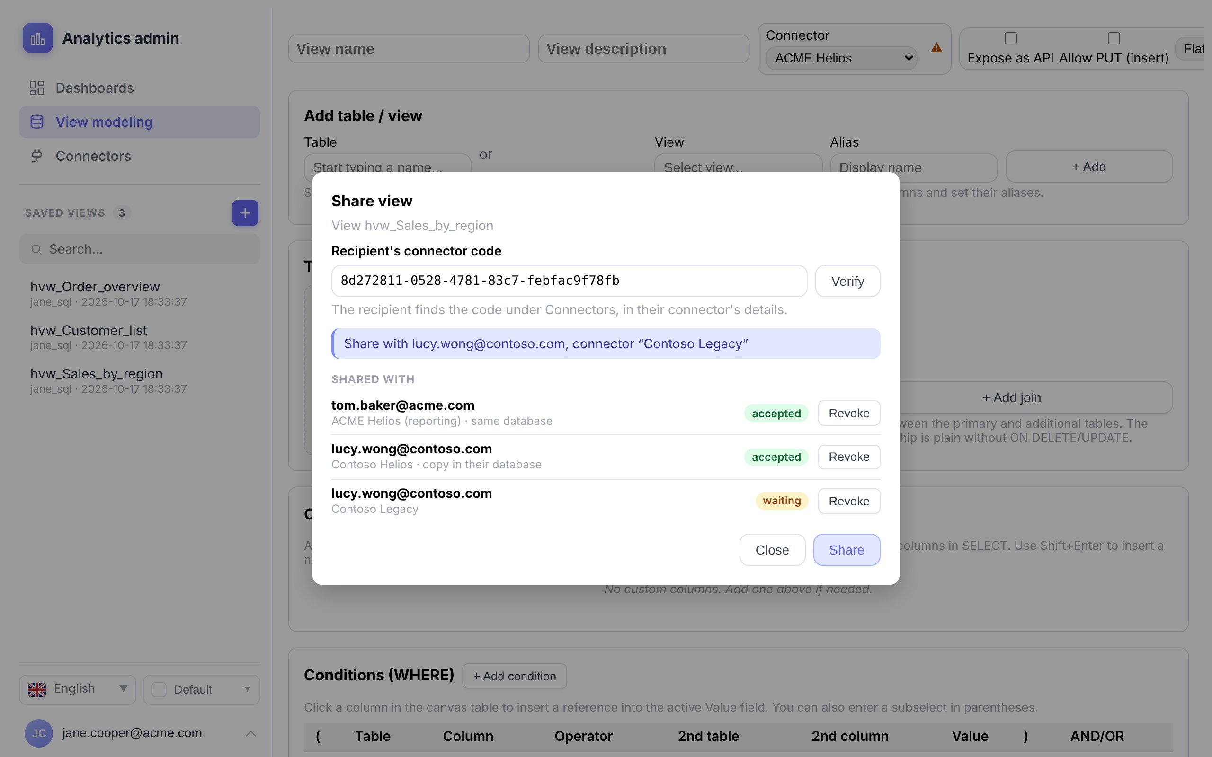Click the Share button in the dialog
This screenshot has width=1212, height=757.
click(x=847, y=550)
